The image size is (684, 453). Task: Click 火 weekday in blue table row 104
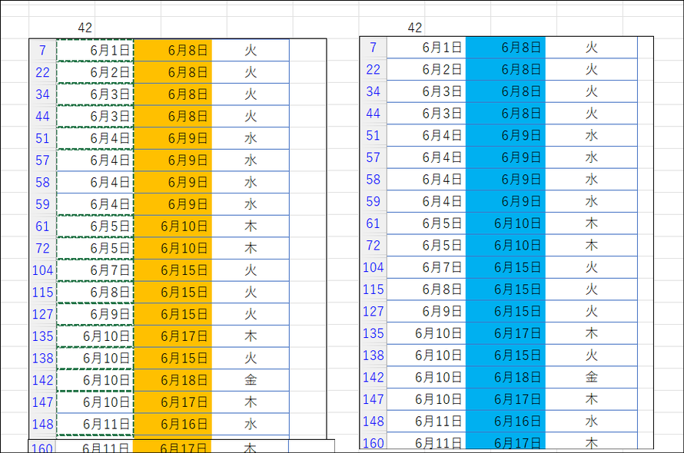pyautogui.click(x=592, y=267)
